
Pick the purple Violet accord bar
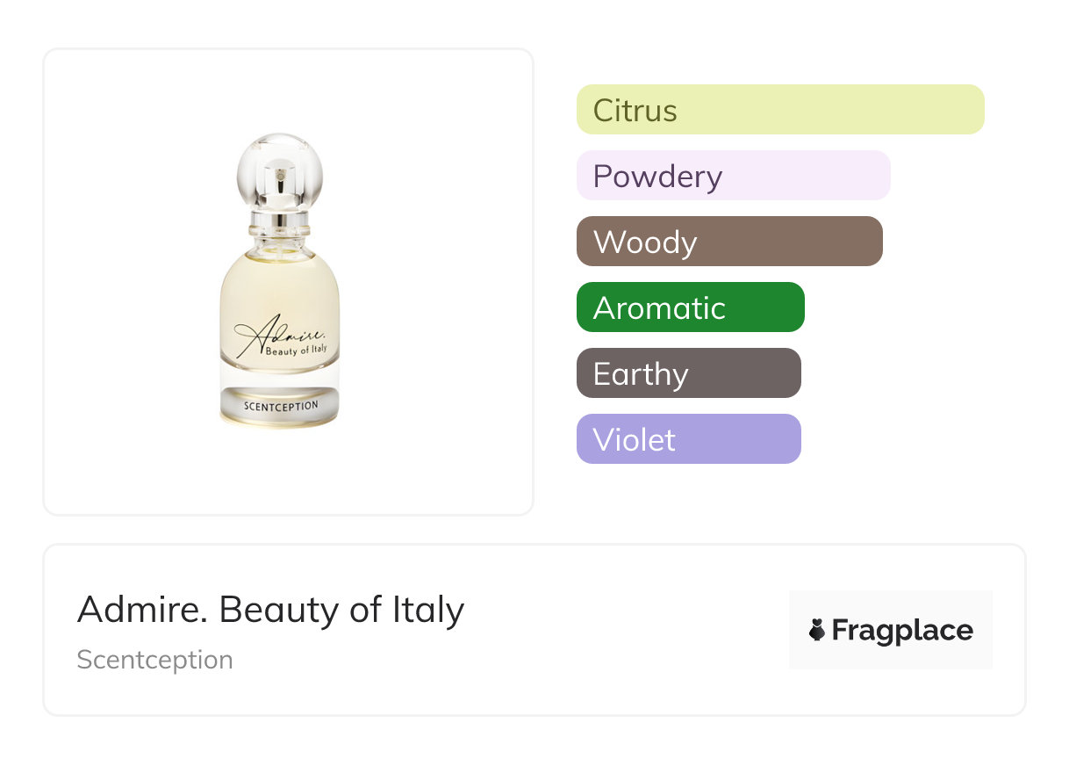[x=688, y=439]
